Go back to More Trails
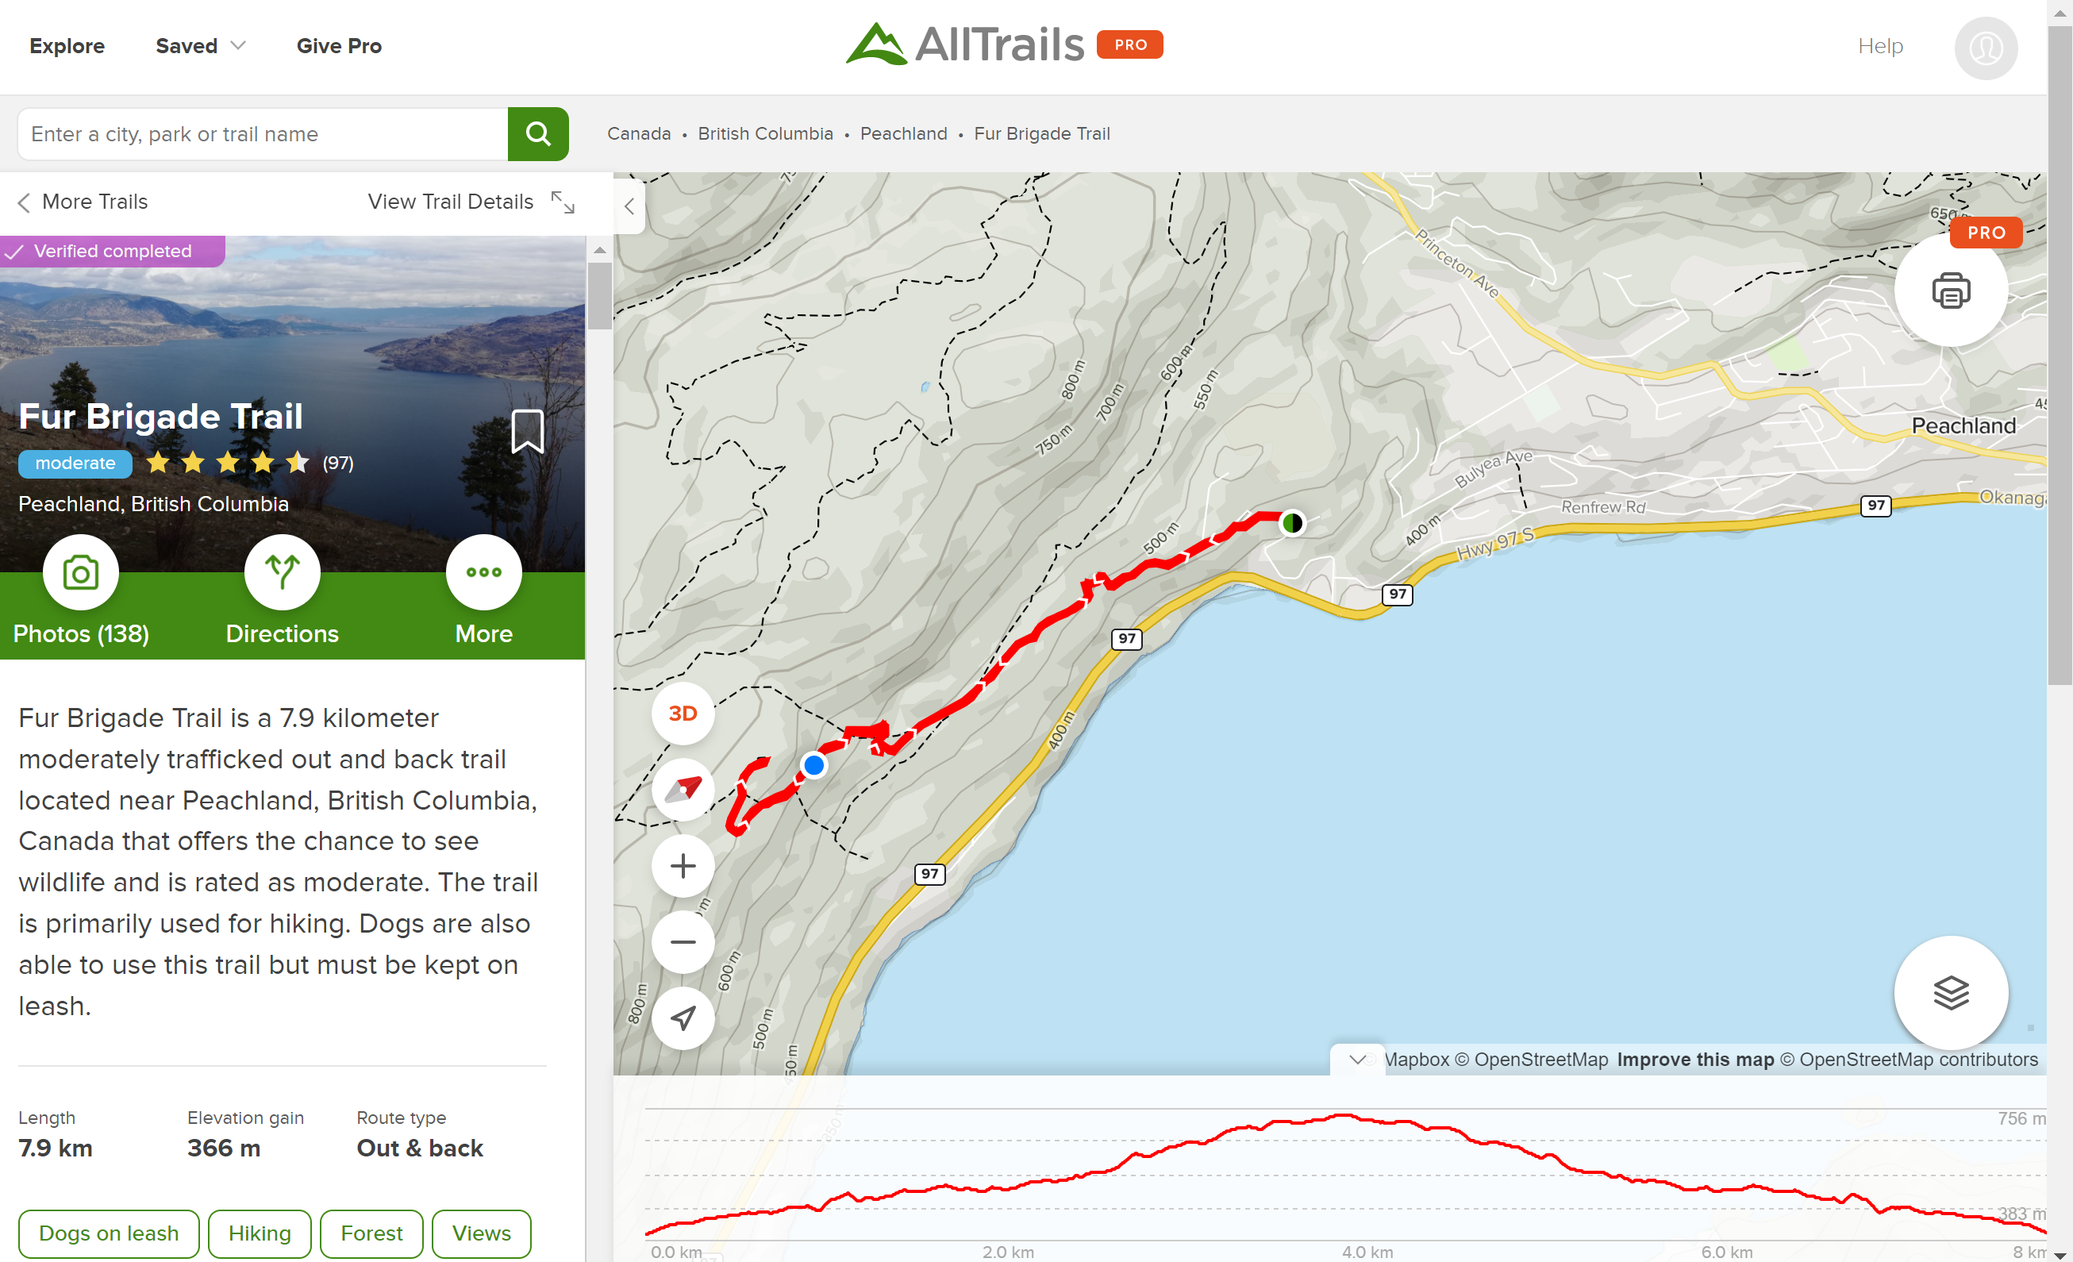This screenshot has width=2073, height=1262. click(x=83, y=202)
